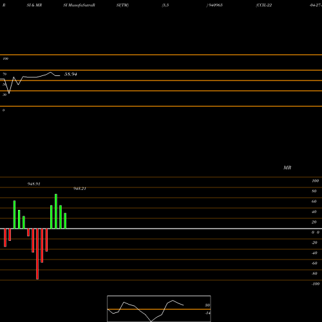Click the MR panel title
This screenshot has height=322, width=322.
(x=287, y=167)
